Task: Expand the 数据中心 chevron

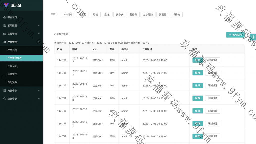Action: [x=39, y=99]
